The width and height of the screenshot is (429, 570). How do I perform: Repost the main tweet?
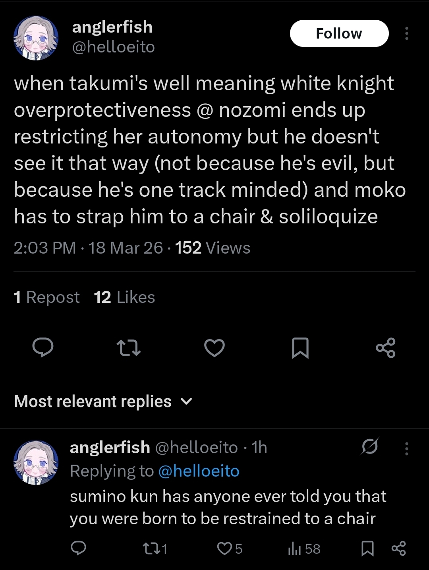[x=129, y=348]
